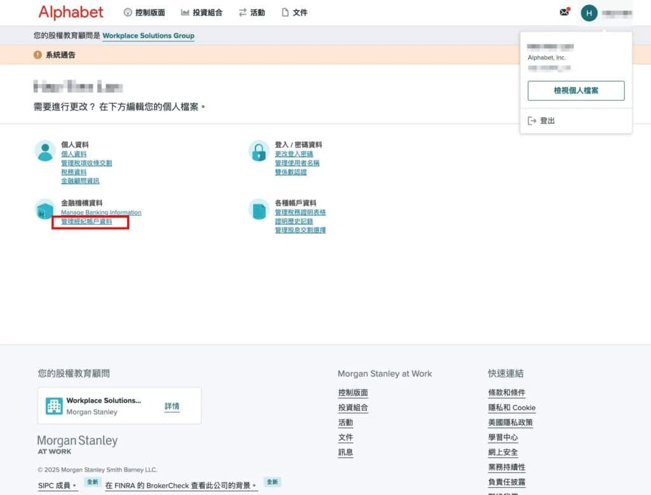The height and width of the screenshot is (495, 651).
Task: Click the document icon beside 各種帳戶資料
Action: pyautogui.click(x=259, y=209)
